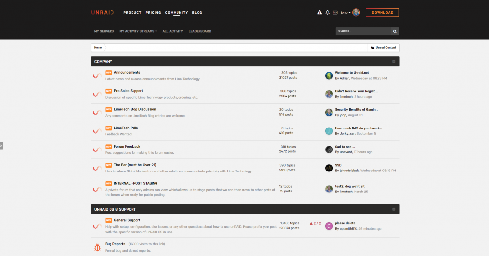Click Pre-Sales Support forum activity icon
The height and width of the screenshot is (256, 489).
pos(98,94)
